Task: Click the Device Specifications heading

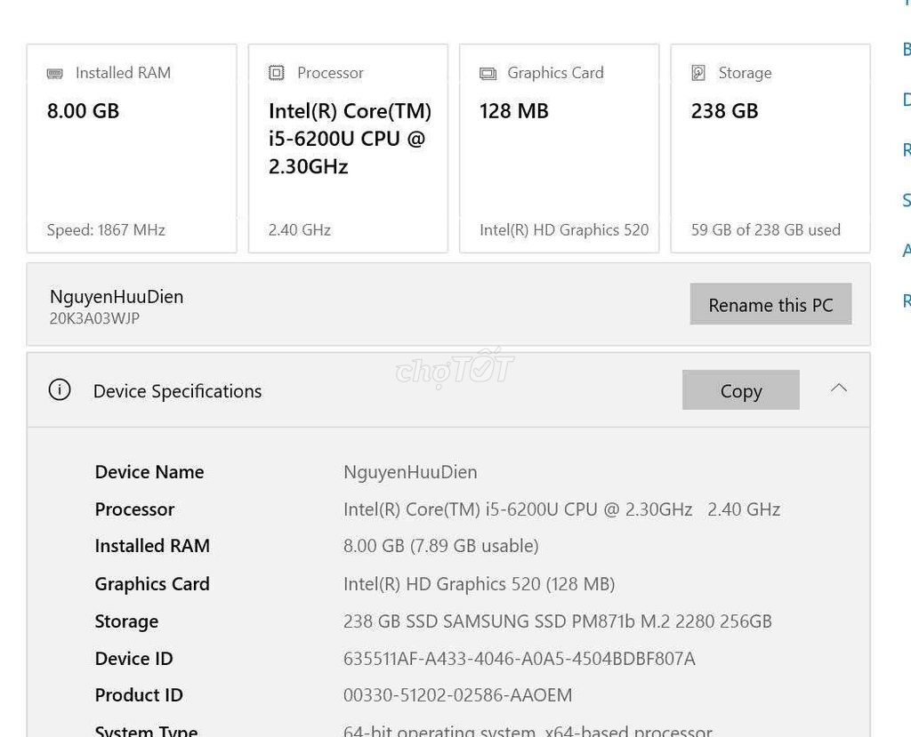Action: [x=177, y=391]
